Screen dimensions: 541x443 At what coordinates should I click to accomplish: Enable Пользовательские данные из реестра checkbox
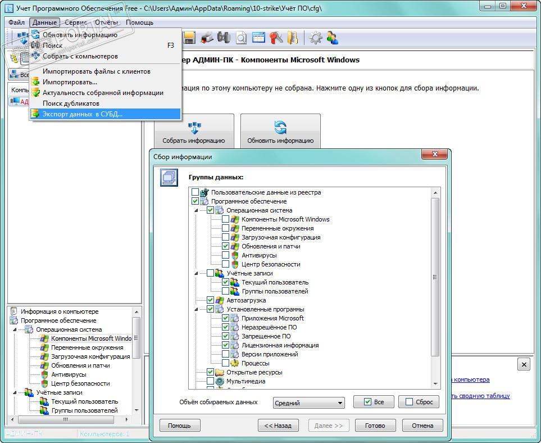click(x=195, y=192)
